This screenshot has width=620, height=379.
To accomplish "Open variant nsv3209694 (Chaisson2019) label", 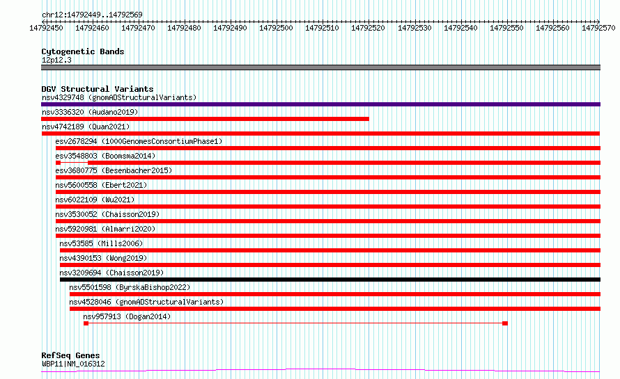I will pos(111,273).
